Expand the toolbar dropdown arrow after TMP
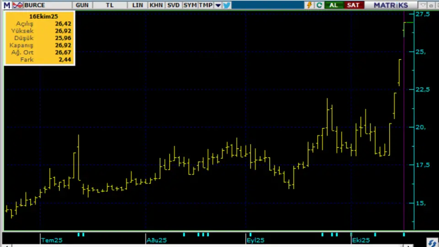 (x=218, y=5)
